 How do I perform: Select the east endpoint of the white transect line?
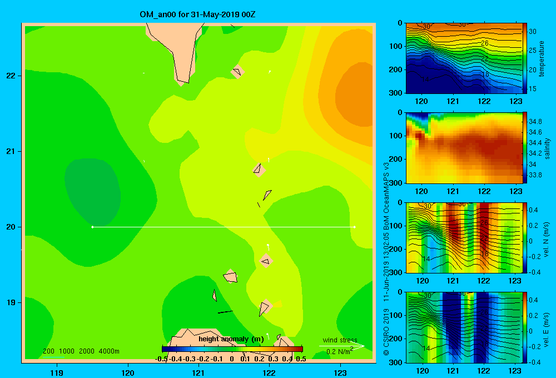(355, 227)
